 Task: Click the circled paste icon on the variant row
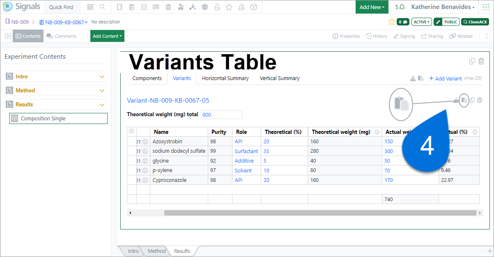pos(464,100)
